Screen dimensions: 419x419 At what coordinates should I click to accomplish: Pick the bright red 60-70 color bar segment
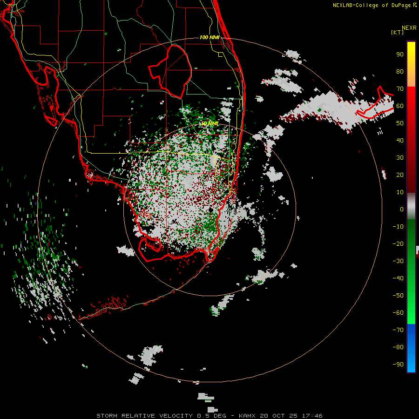[x=411, y=96]
